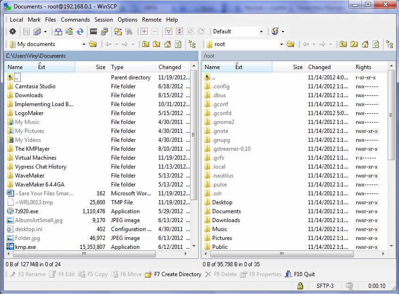Open Preferences via the gear icon
This screenshot has width=399, height=294.
pos(13,31)
